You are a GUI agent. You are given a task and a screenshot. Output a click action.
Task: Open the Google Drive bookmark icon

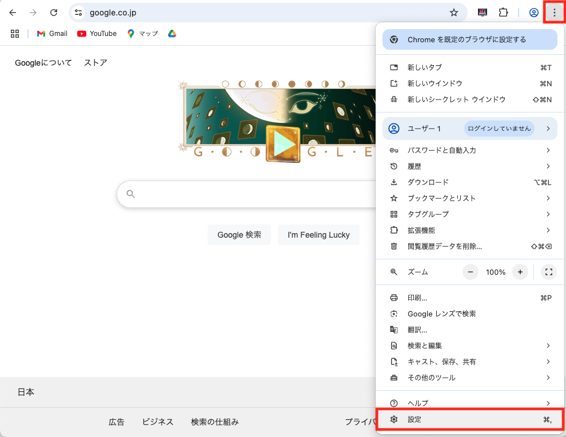tap(172, 34)
